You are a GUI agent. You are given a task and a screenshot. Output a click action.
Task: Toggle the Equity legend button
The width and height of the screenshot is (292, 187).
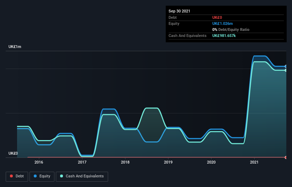[42, 176]
